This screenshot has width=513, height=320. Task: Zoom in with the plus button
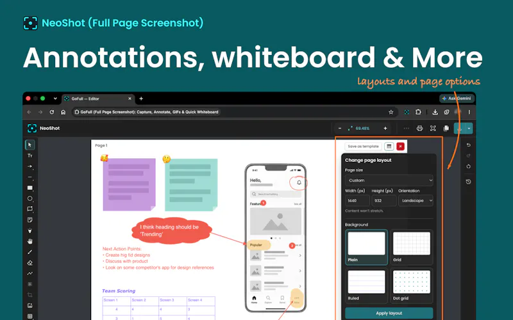(x=385, y=129)
